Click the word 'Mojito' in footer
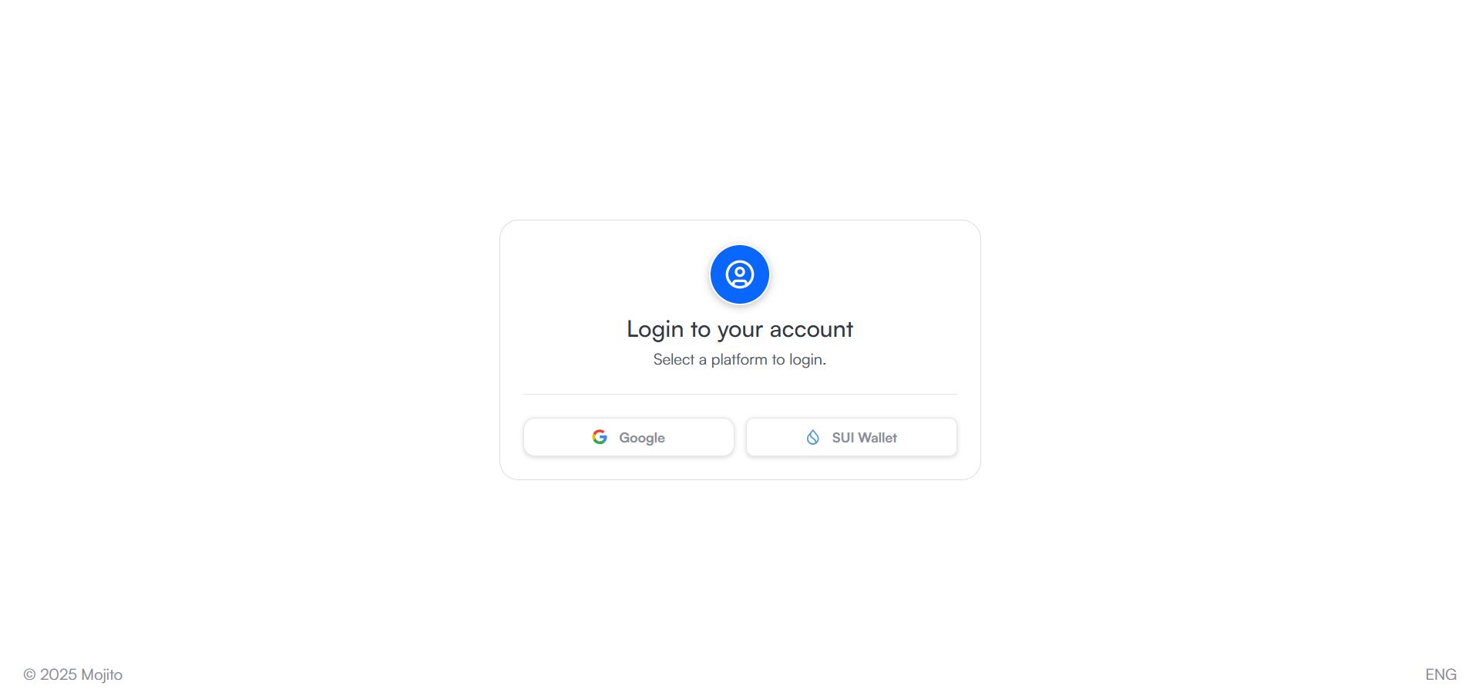The height and width of the screenshot is (696, 1479). (102, 674)
